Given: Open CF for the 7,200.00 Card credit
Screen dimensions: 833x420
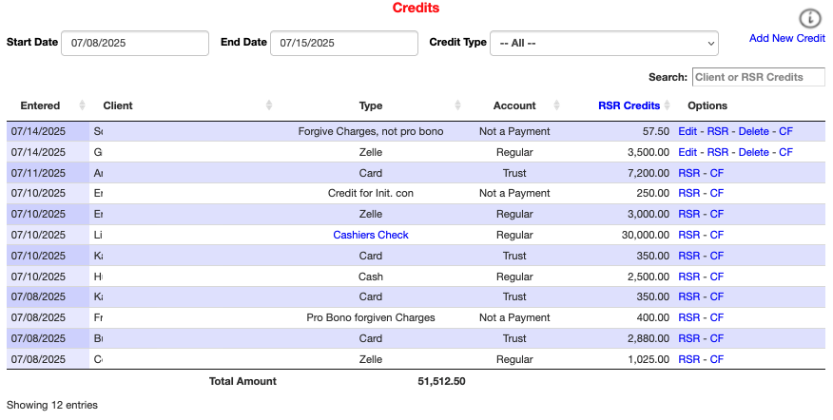Looking at the screenshot, I should pyautogui.click(x=717, y=173).
